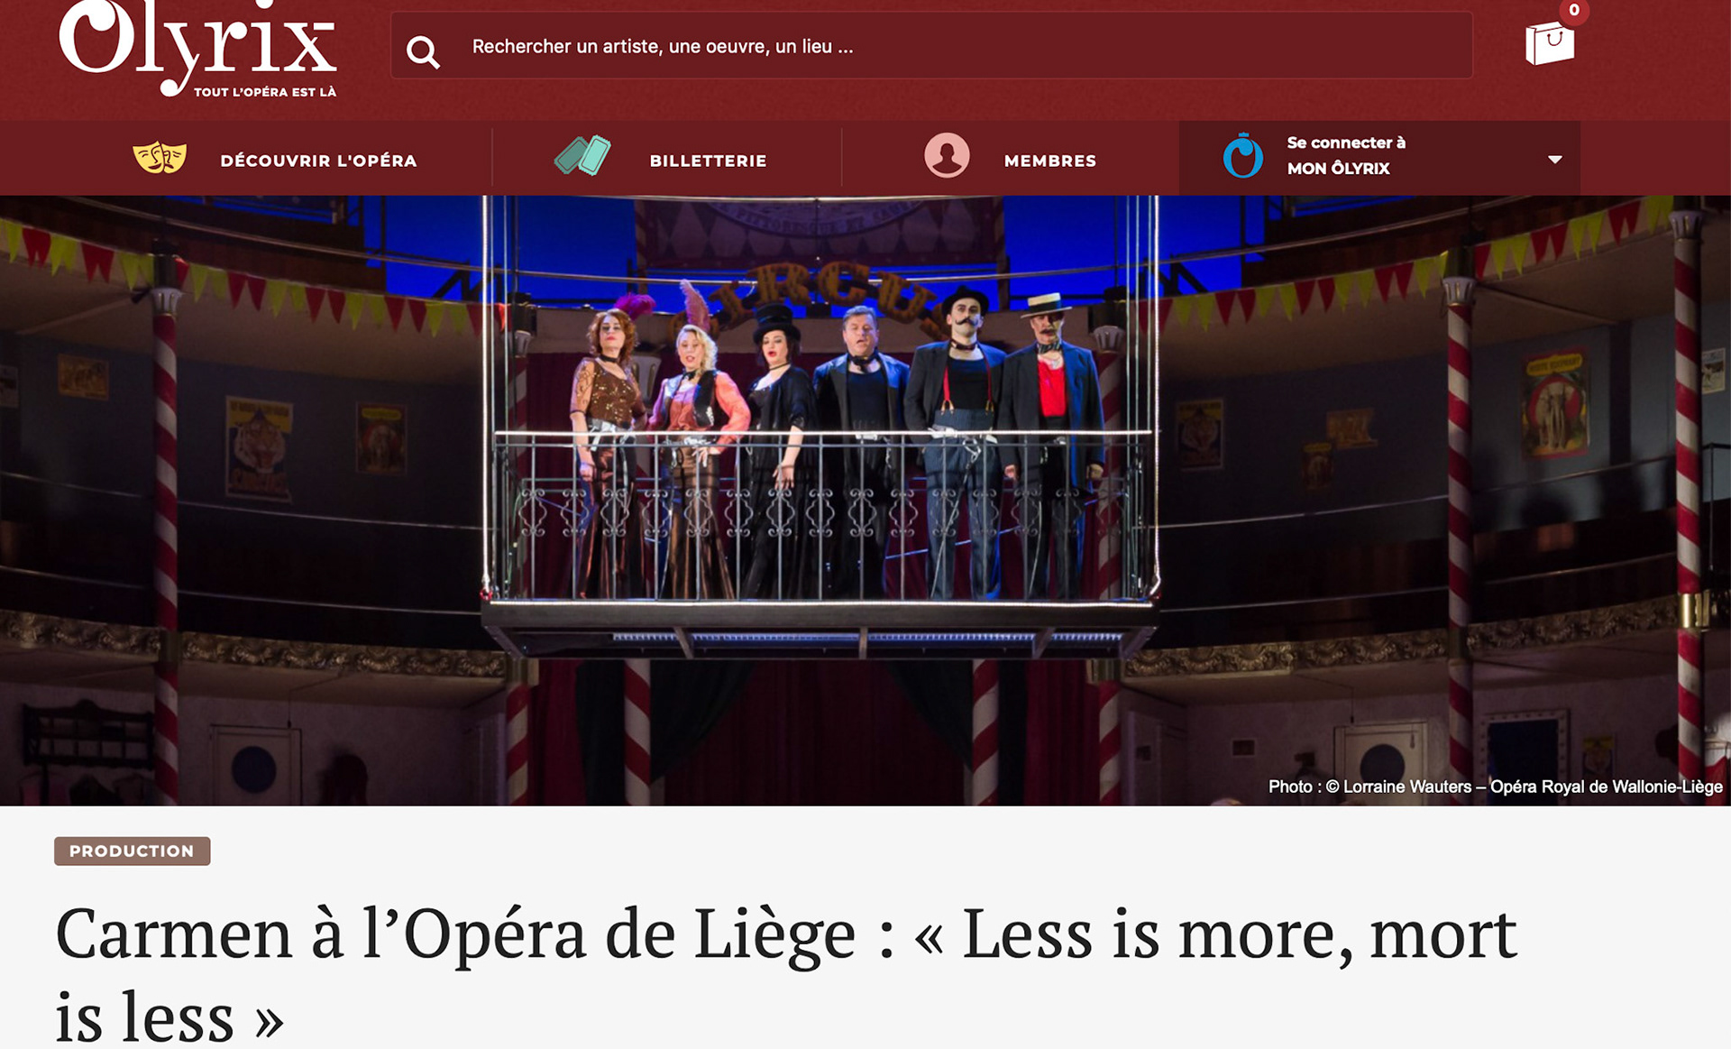The image size is (1731, 1049).
Task: Open the shopping bag cart icon
Action: tap(1549, 42)
